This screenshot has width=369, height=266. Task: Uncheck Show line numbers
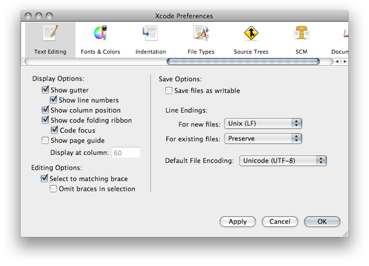pos(53,100)
